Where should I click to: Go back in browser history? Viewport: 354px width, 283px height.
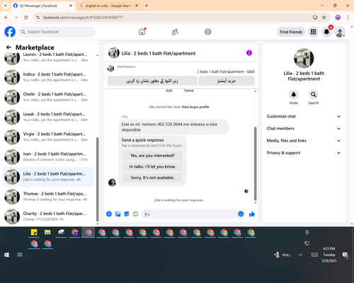(6, 18)
